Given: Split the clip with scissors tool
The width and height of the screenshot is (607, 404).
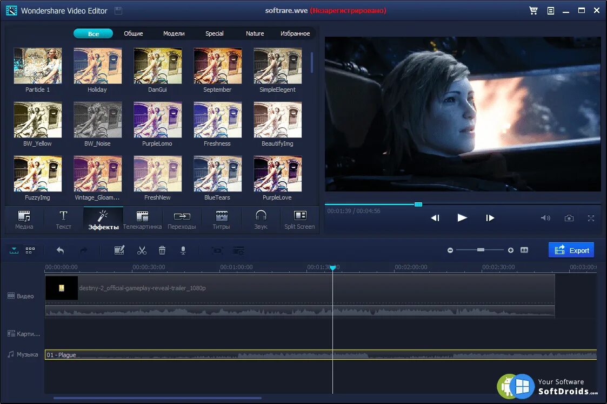Looking at the screenshot, I should click(142, 250).
